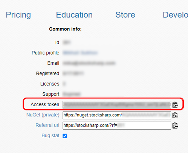
Task: Click the NuGet private URL field
Action: 117,115
